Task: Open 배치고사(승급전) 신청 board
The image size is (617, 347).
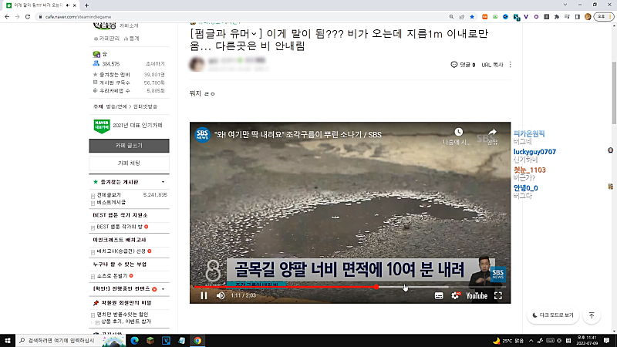Action: (x=121, y=251)
